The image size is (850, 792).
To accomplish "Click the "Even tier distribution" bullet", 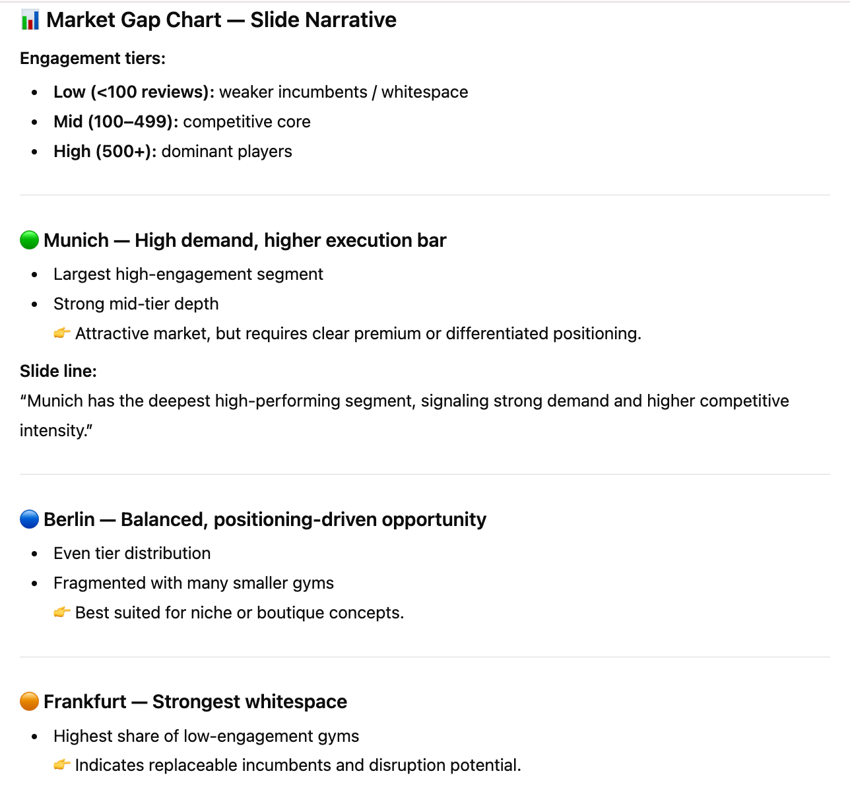I will click(132, 553).
